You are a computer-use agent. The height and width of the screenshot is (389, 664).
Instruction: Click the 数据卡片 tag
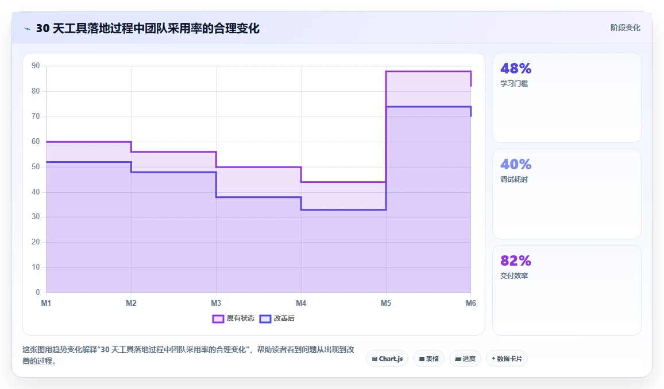507,359
